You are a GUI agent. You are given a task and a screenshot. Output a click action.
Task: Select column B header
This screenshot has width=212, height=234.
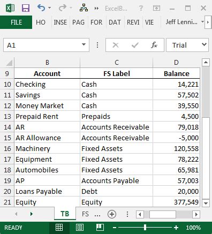[47, 63]
